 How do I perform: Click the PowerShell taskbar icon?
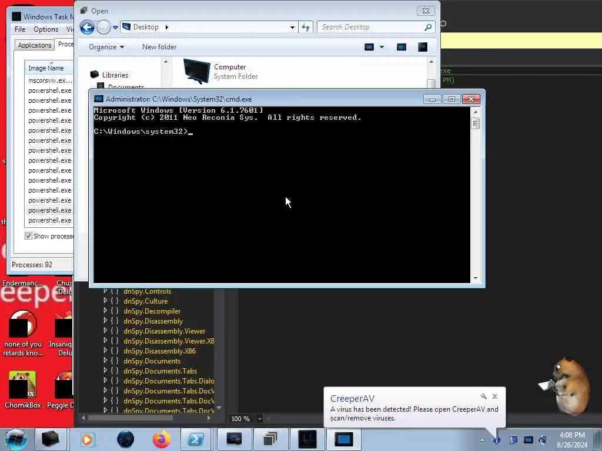click(195, 439)
